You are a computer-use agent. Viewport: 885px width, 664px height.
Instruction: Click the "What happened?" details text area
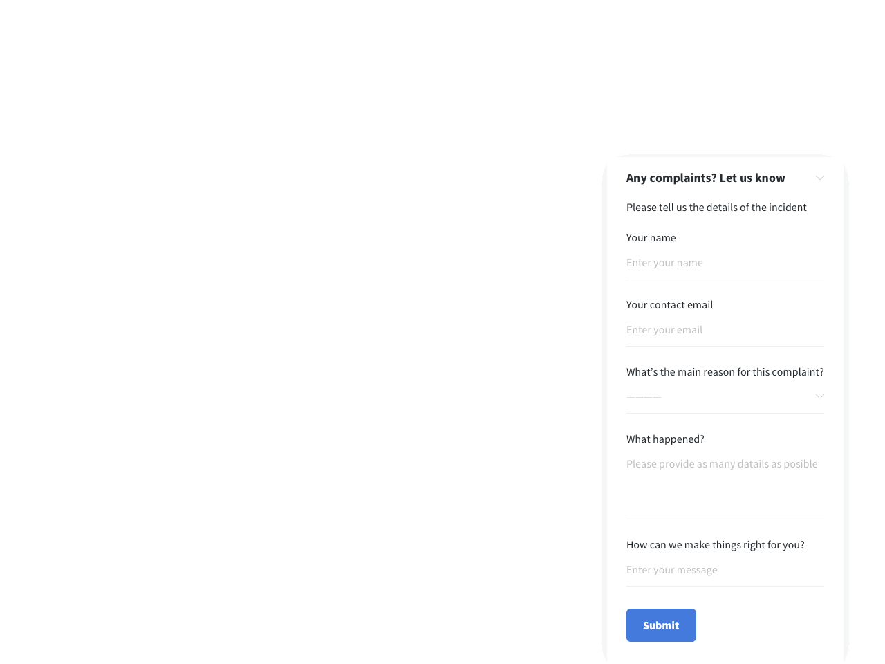click(x=725, y=484)
